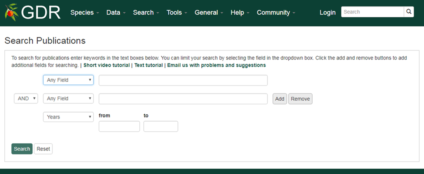Screen dimensions: 424x174
Task: Expand the Years dropdown
Action: pyautogui.click(x=69, y=117)
